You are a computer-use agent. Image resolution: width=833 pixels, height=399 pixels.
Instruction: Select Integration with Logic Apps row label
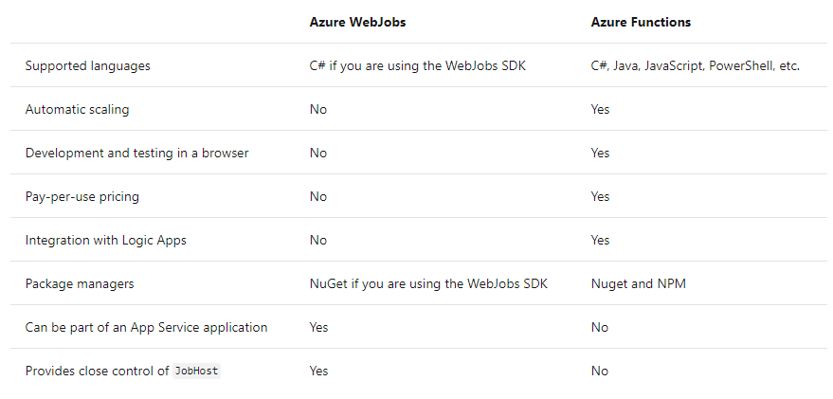point(105,240)
